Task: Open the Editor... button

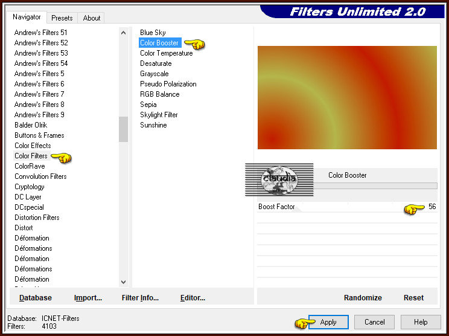Action: coord(193,298)
